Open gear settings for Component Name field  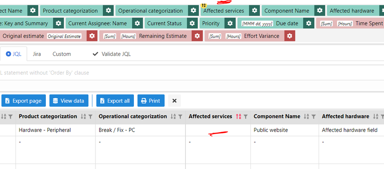pos(320,11)
